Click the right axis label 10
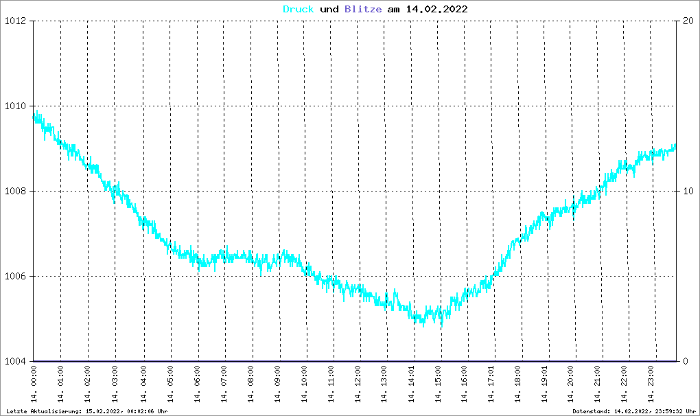700x416 pixels. point(688,191)
